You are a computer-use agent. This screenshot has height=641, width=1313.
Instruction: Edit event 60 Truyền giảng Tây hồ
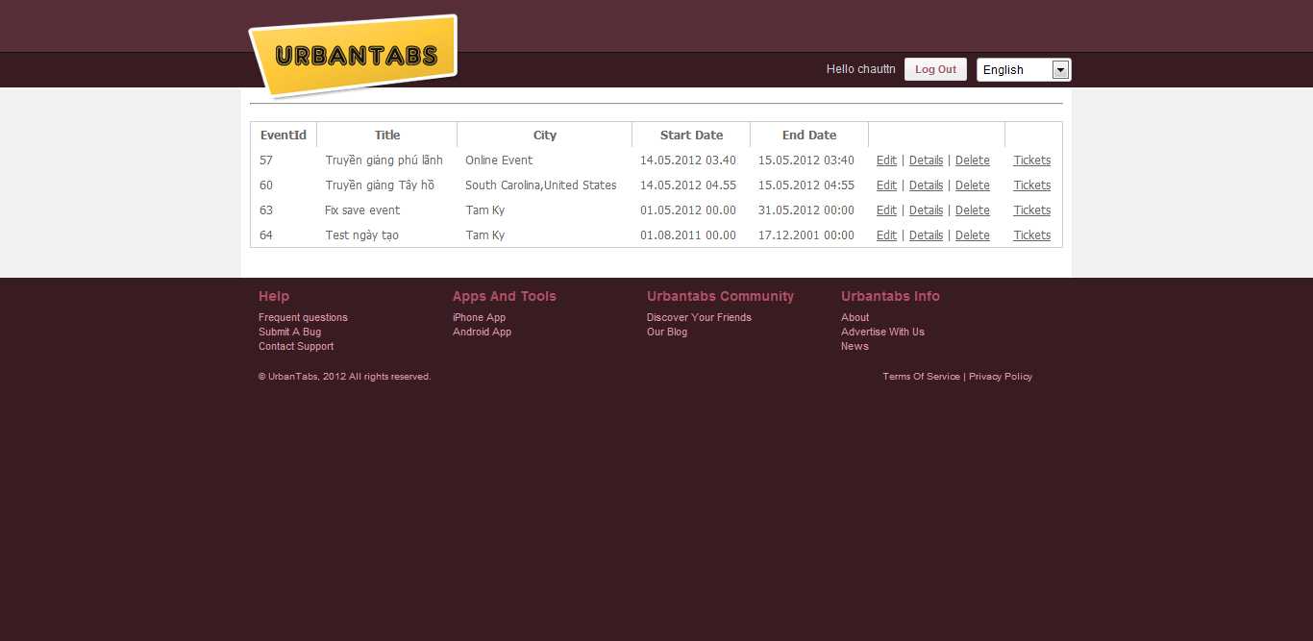(886, 185)
